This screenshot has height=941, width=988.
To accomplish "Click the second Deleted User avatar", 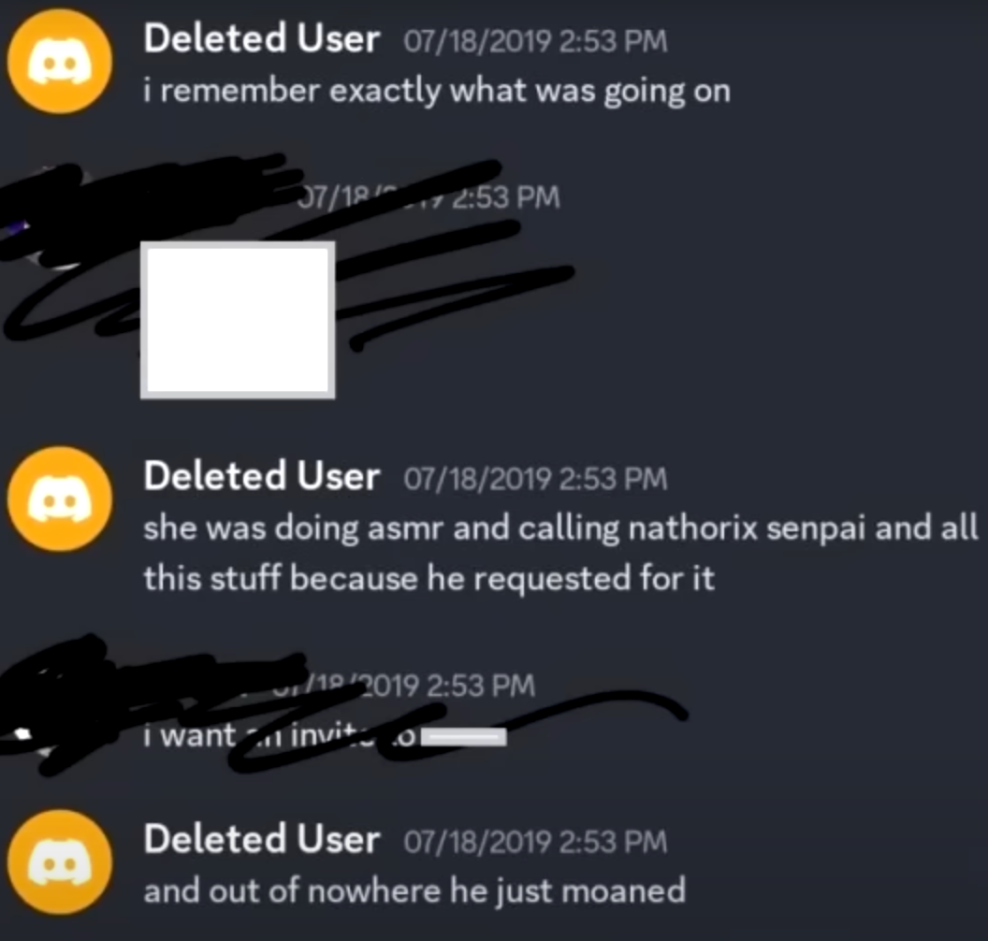I will click(x=60, y=499).
